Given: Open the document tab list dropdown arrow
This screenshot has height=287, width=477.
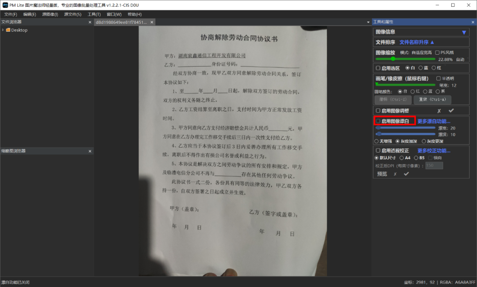Looking at the screenshot, I should click(368, 22).
